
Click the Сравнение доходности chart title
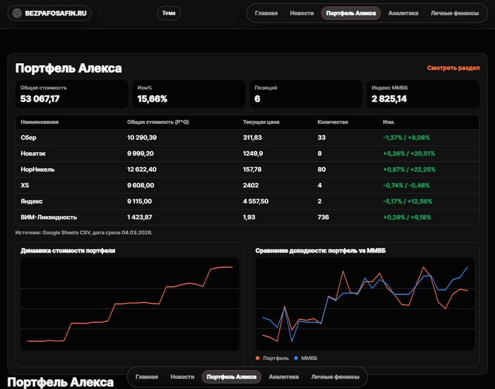[320, 251]
